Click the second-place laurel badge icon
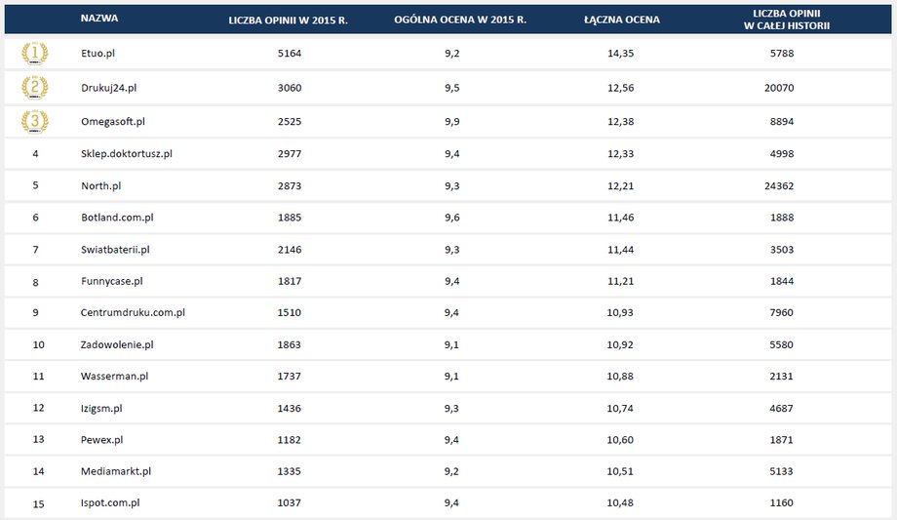 coord(35,88)
